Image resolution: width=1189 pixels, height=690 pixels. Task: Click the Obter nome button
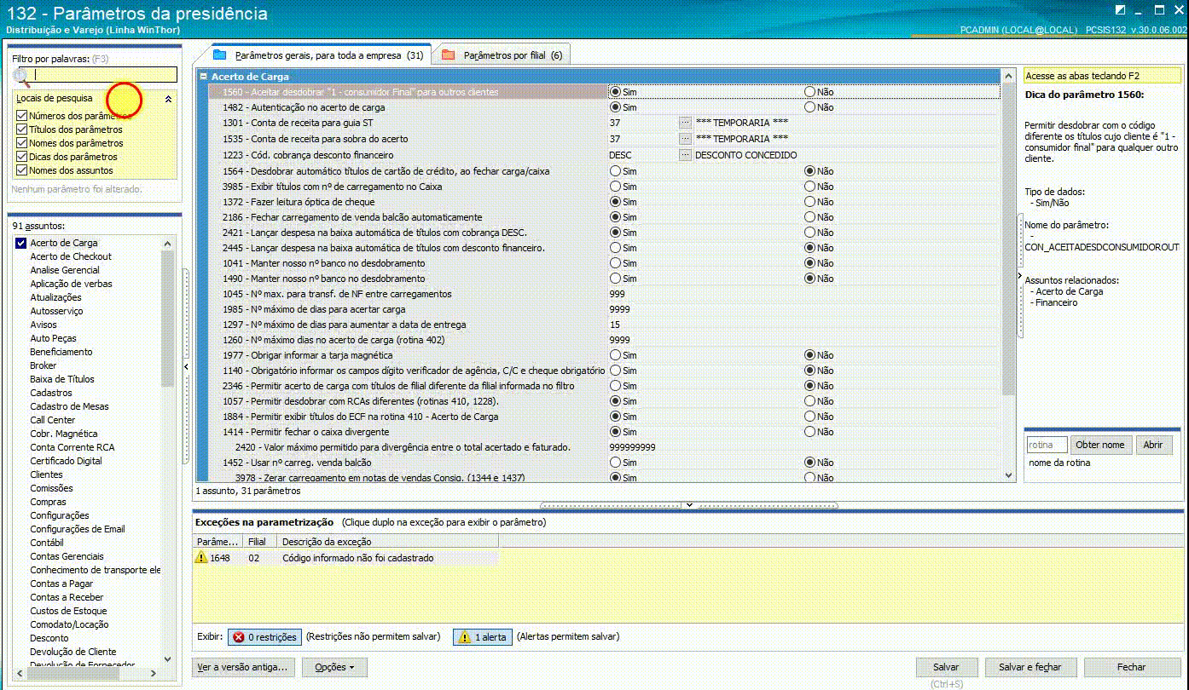1100,445
